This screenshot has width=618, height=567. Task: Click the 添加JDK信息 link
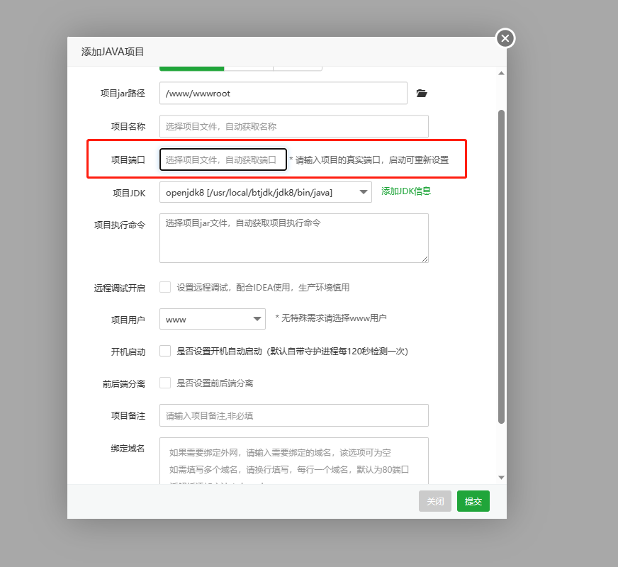(x=406, y=191)
